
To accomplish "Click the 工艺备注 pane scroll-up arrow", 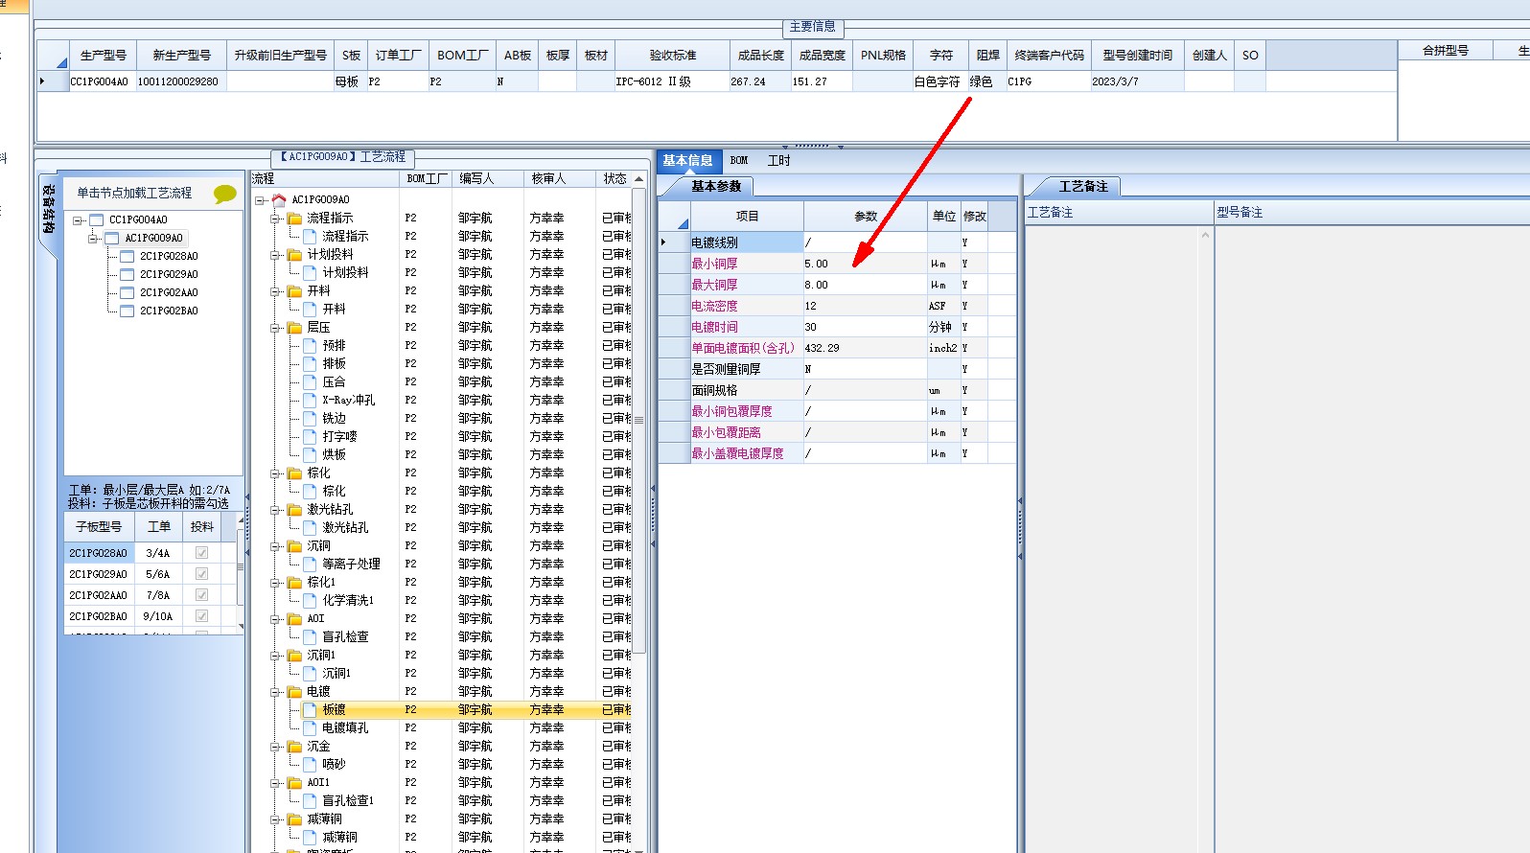I will pyautogui.click(x=1206, y=234).
